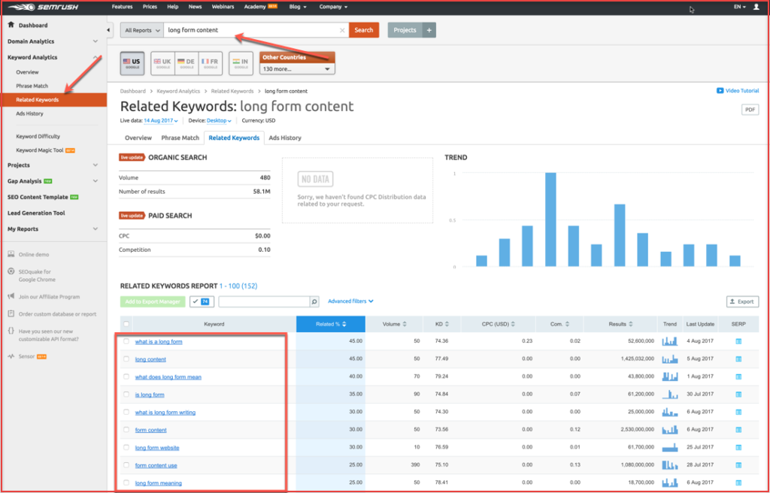
Task: Open SERP snapshot for 'long content'
Action: point(738,359)
